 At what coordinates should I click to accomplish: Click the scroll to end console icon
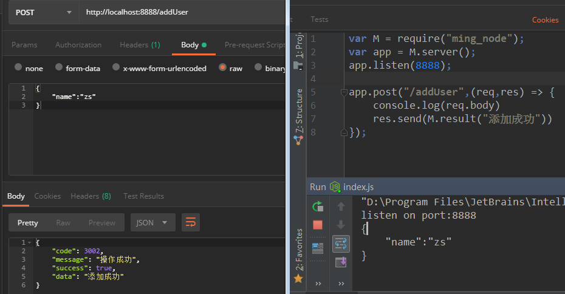(x=341, y=262)
